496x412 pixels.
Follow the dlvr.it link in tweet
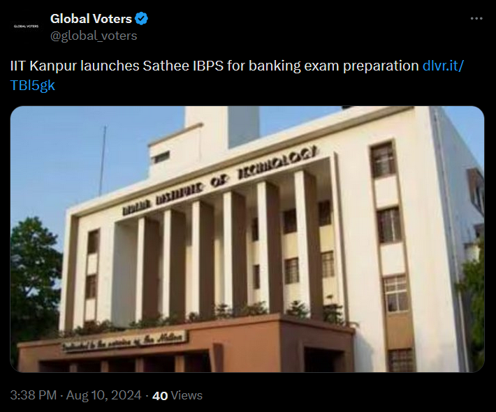tap(443, 66)
